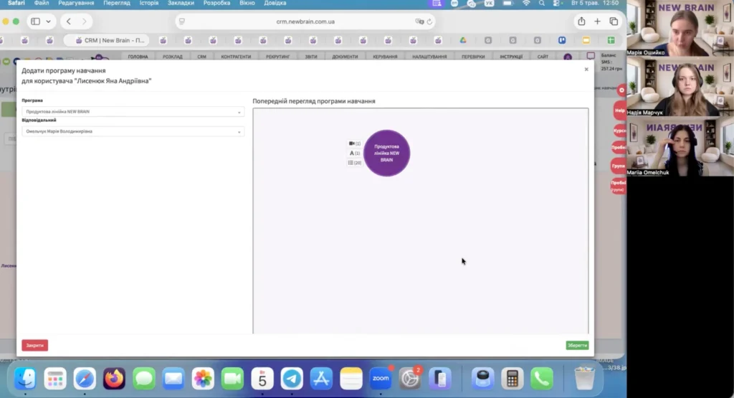Image resolution: width=734 pixels, height=398 pixels.
Task: Open Launchpad from the Dock
Action: pos(54,379)
